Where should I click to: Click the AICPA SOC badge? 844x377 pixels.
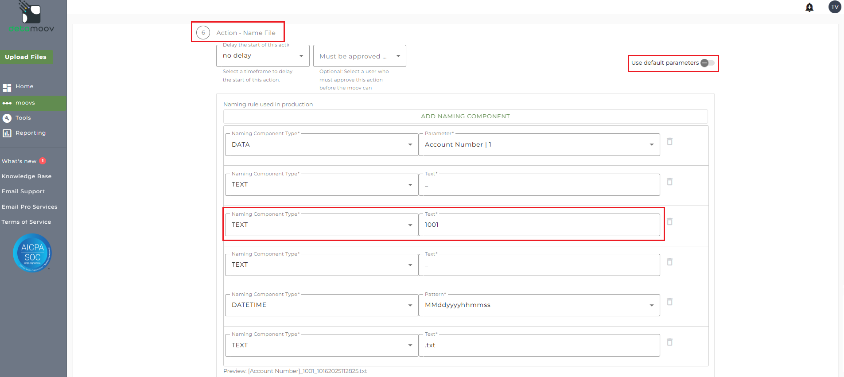(x=32, y=253)
